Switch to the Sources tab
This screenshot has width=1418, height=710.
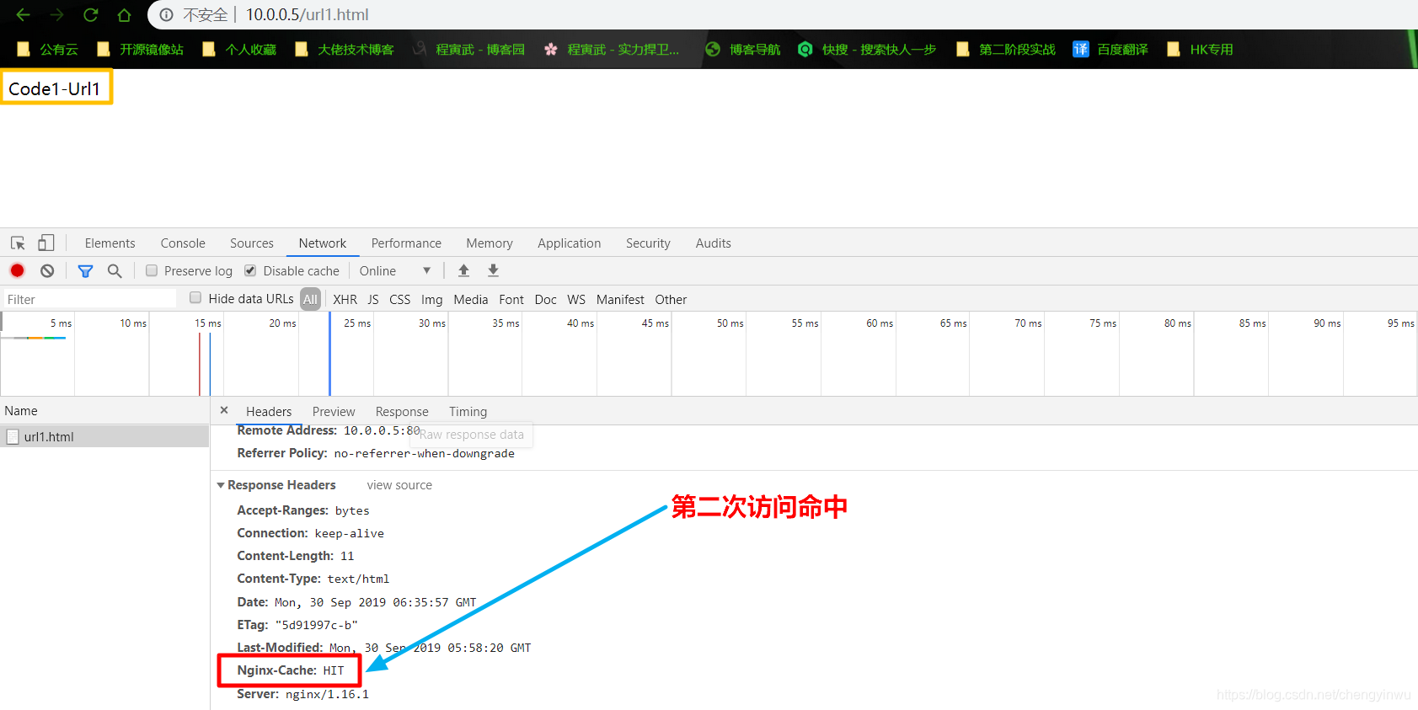(252, 243)
